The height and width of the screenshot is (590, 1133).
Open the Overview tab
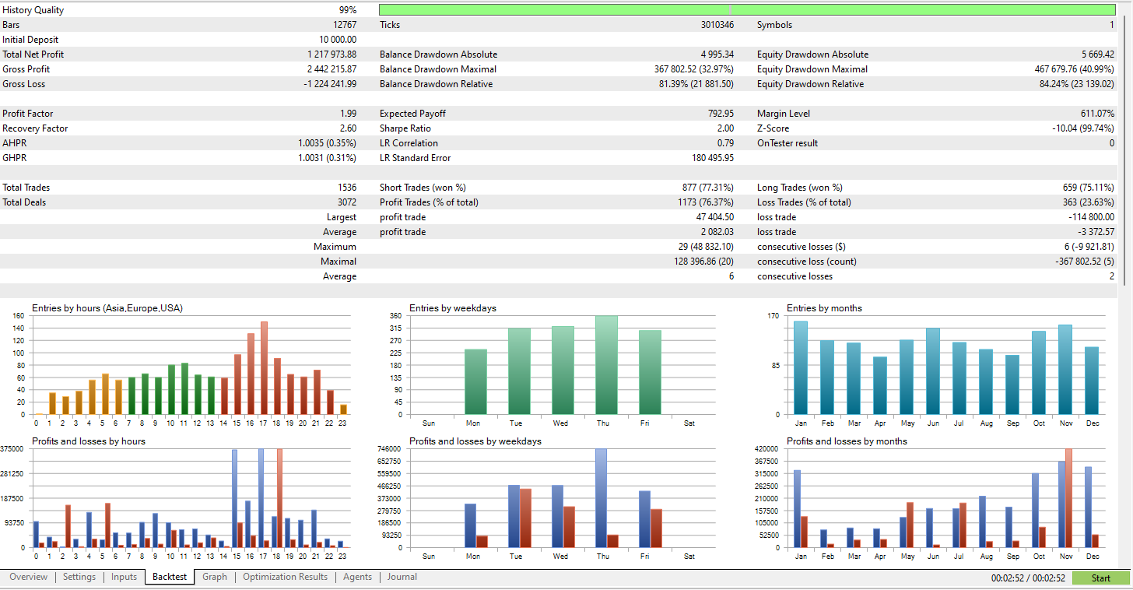[x=29, y=577]
